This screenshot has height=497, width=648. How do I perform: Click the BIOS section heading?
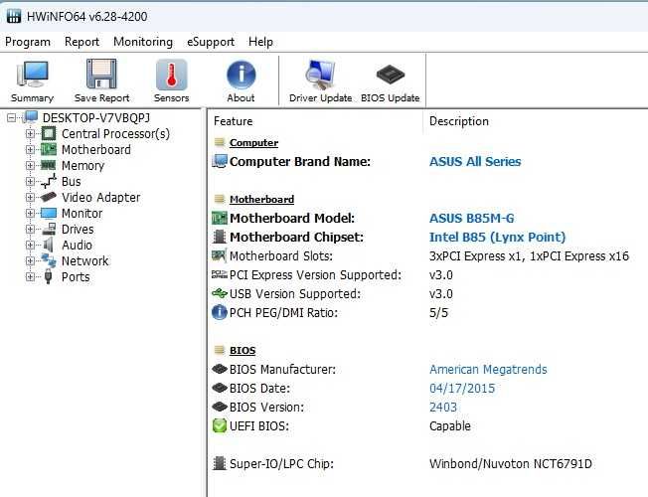coord(243,350)
